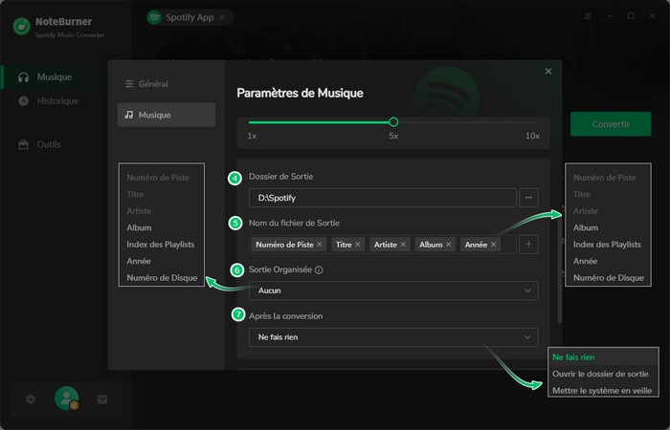Click the Convertir button in main window
Screen dimensions: 670x430
[x=611, y=124]
